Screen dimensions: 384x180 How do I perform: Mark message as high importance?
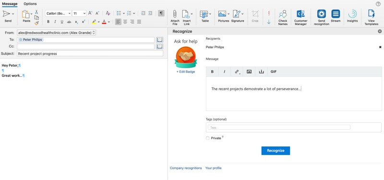pyautogui.click(x=269, y=13)
